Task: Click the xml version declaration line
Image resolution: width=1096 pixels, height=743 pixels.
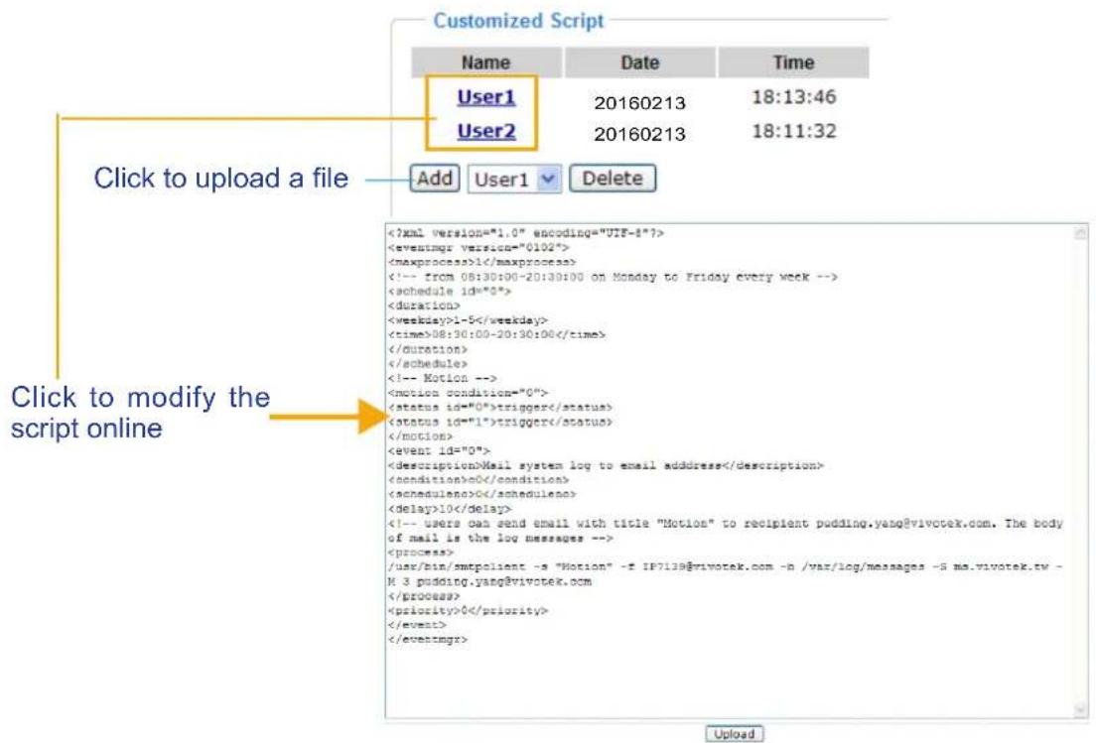Action: pyautogui.click(x=525, y=233)
